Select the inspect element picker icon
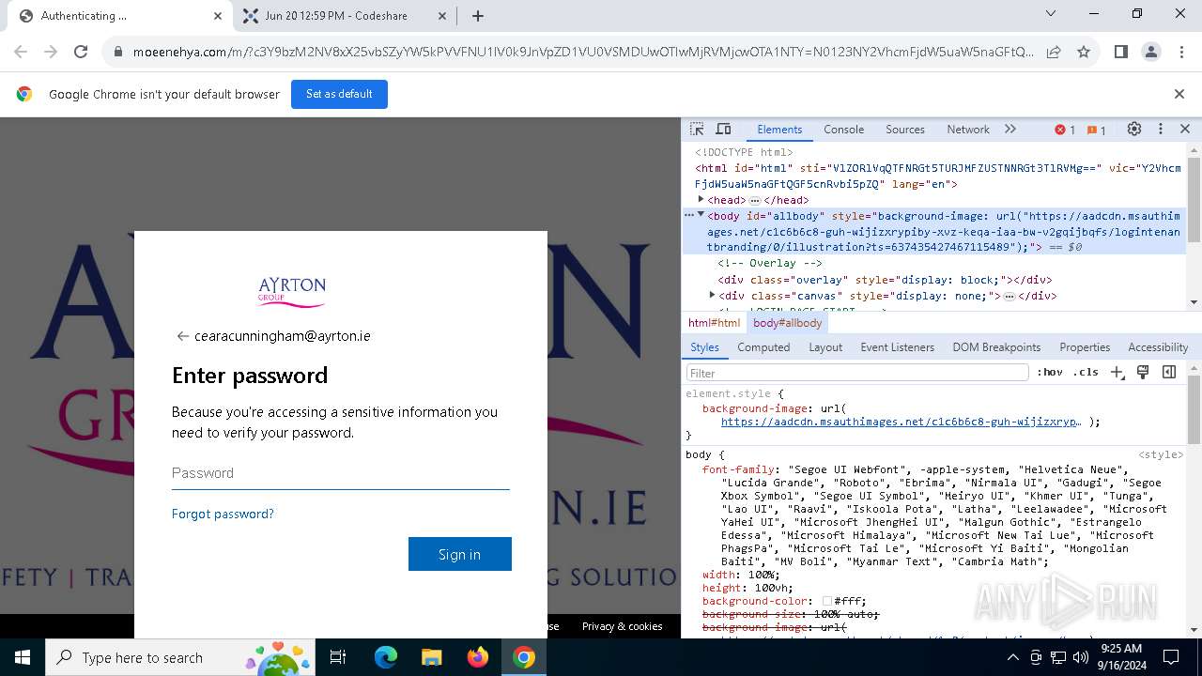Viewport: 1202px width, 676px height. 697,130
